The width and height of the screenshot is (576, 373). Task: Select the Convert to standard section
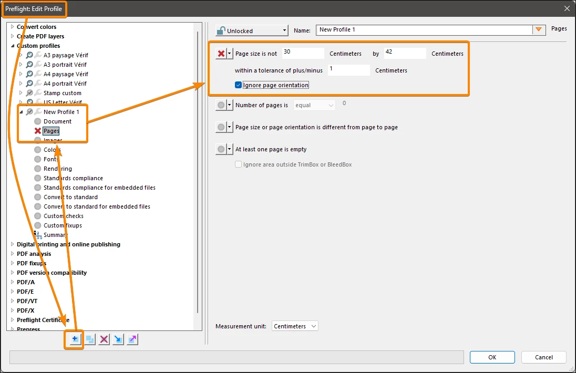[x=70, y=197]
